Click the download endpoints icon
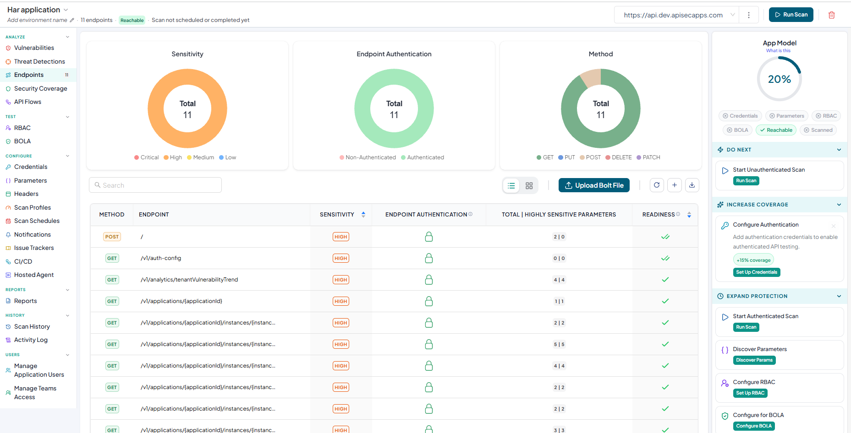Screen dimensions: 851x433 pos(692,185)
